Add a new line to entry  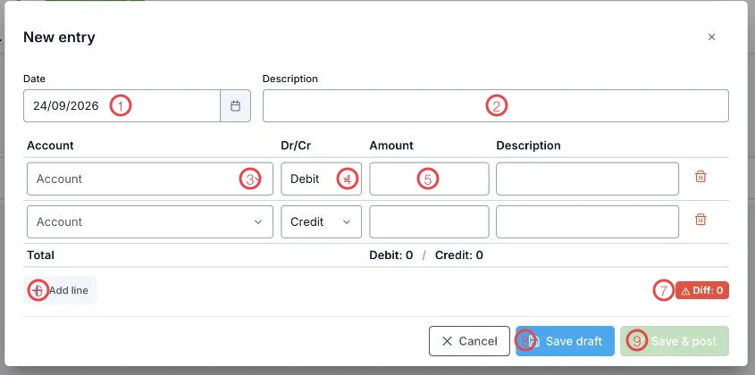[60, 290]
